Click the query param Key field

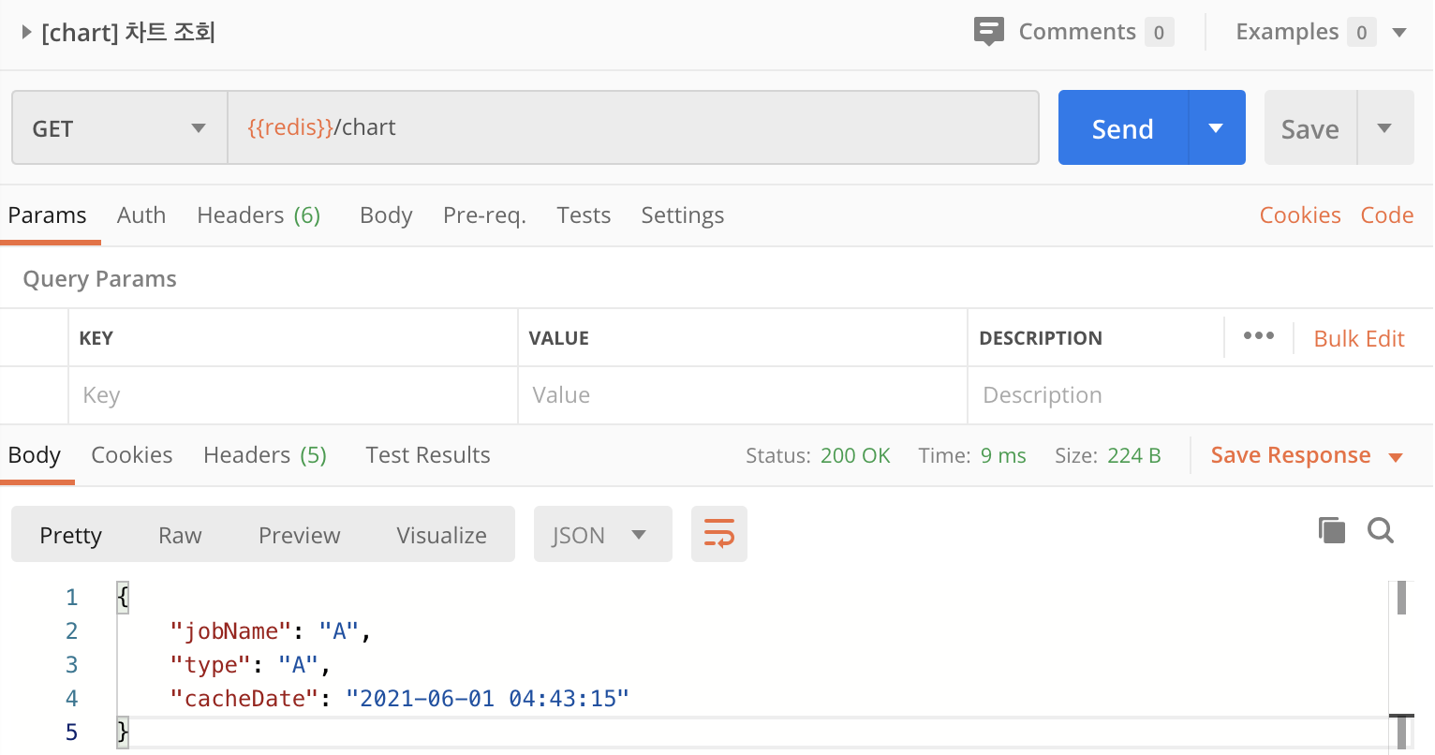[293, 395]
